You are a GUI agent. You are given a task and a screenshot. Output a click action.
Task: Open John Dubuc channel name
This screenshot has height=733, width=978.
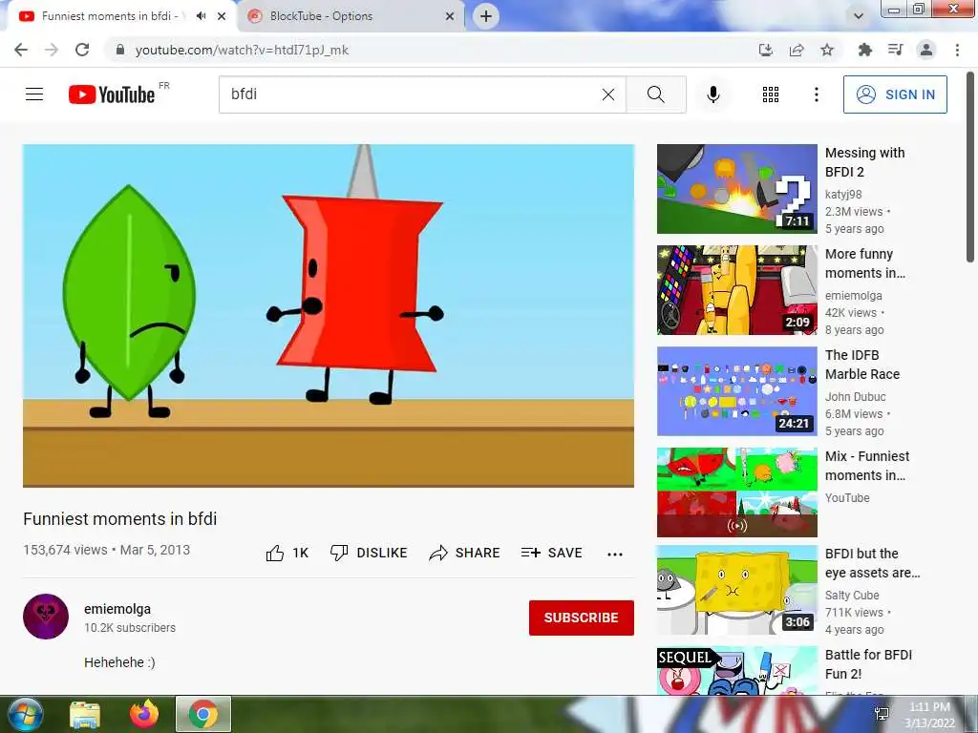pos(855,396)
